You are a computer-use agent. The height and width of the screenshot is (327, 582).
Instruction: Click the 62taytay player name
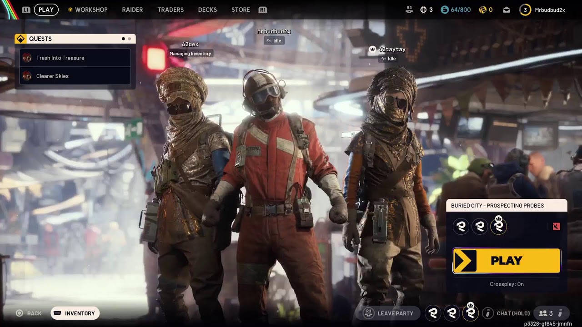pos(392,49)
